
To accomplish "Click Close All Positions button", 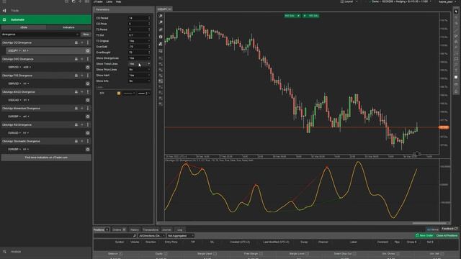I will (x=447, y=235).
